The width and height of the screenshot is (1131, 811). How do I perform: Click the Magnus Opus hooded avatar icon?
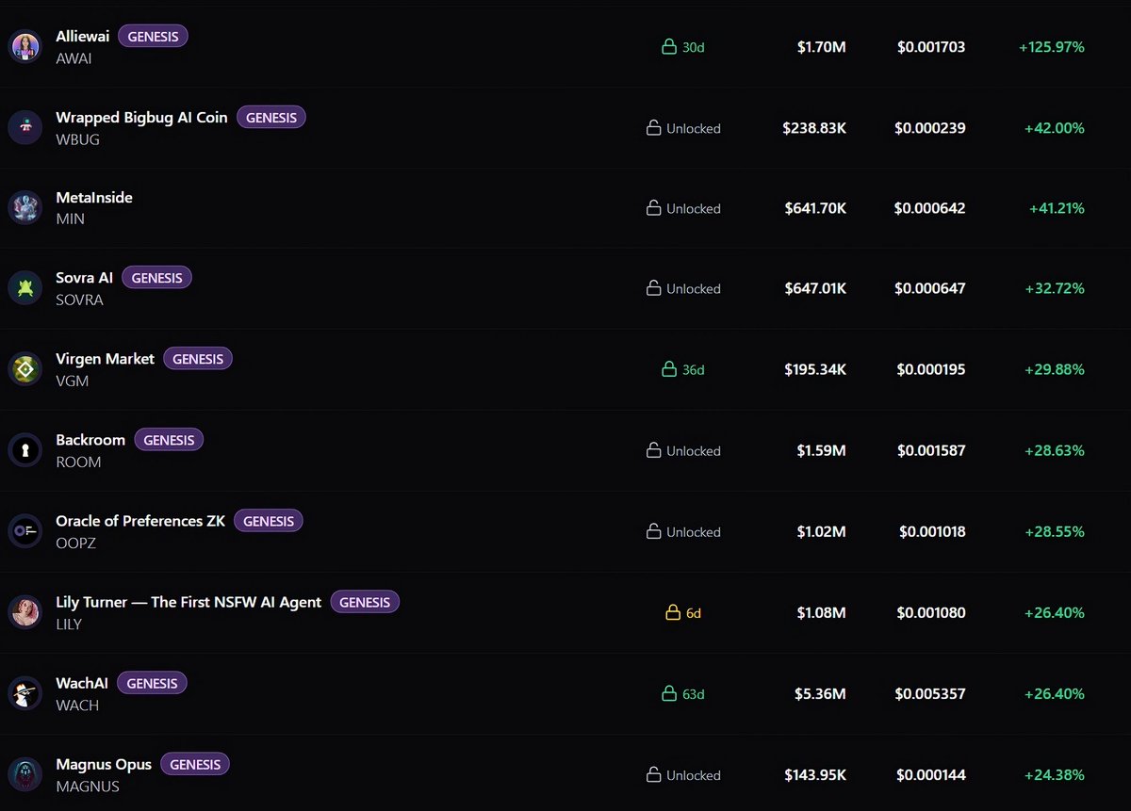click(x=25, y=774)
